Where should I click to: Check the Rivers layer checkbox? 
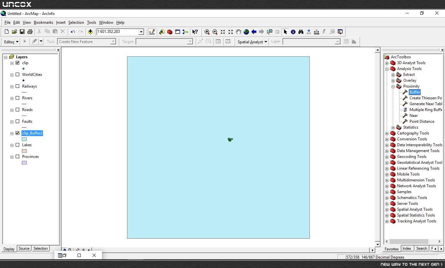[18, 98]
